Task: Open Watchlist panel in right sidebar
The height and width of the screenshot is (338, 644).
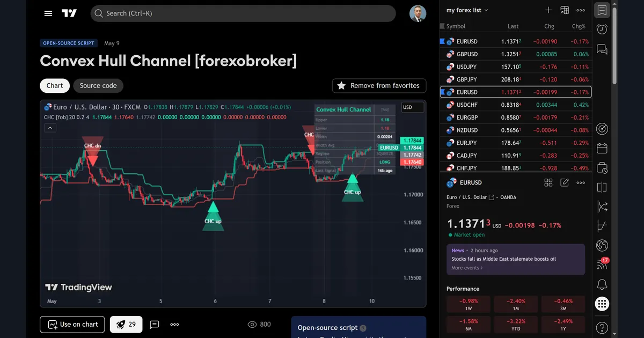Action: tap(602, 10)
